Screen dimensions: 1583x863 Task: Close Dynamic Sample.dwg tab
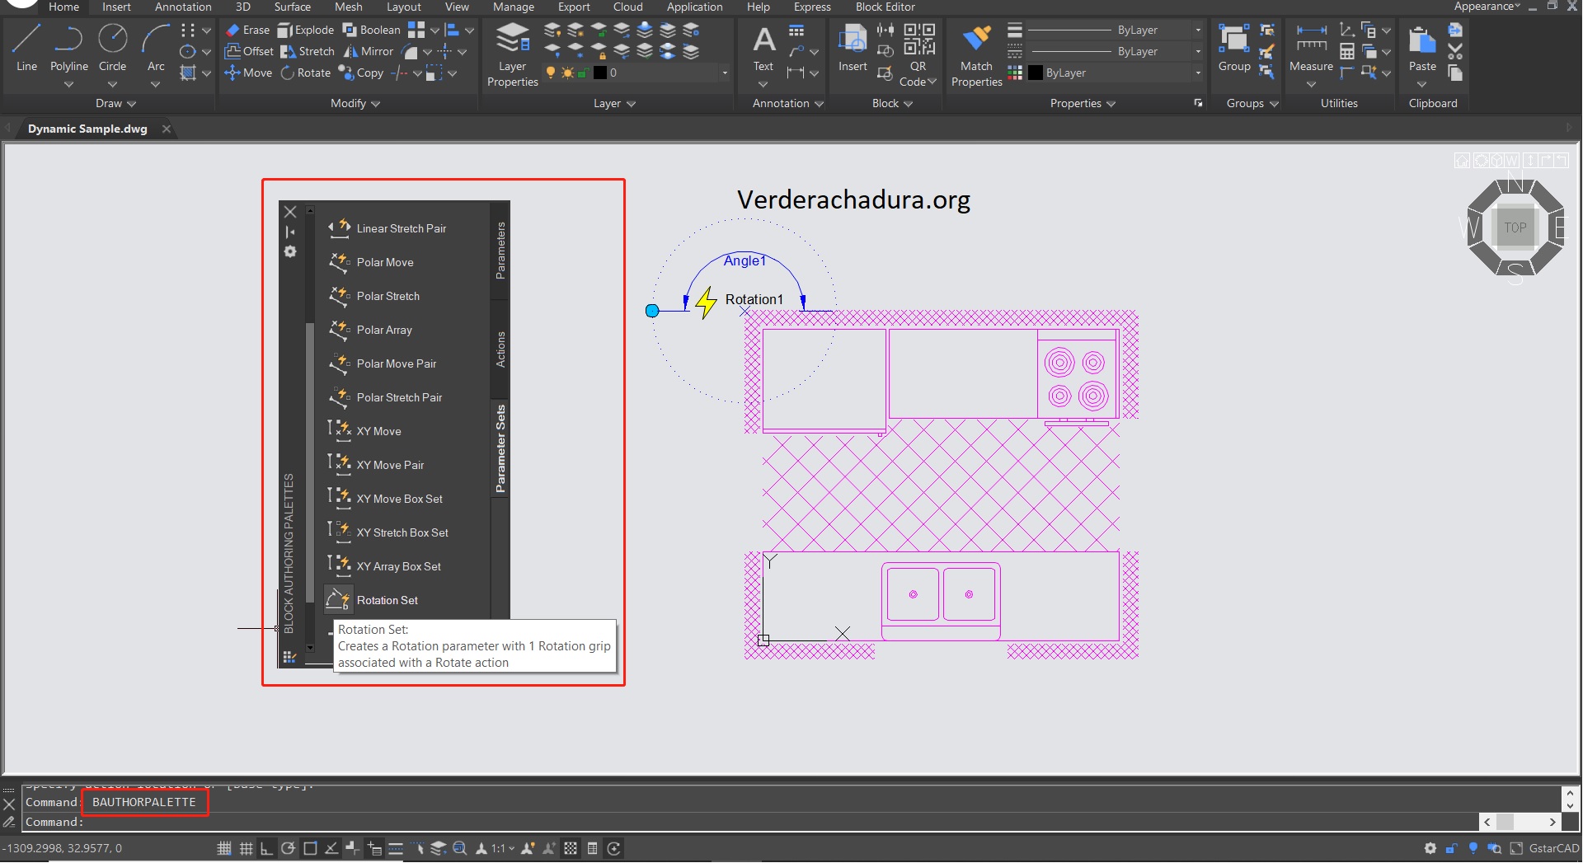[167, 129]
